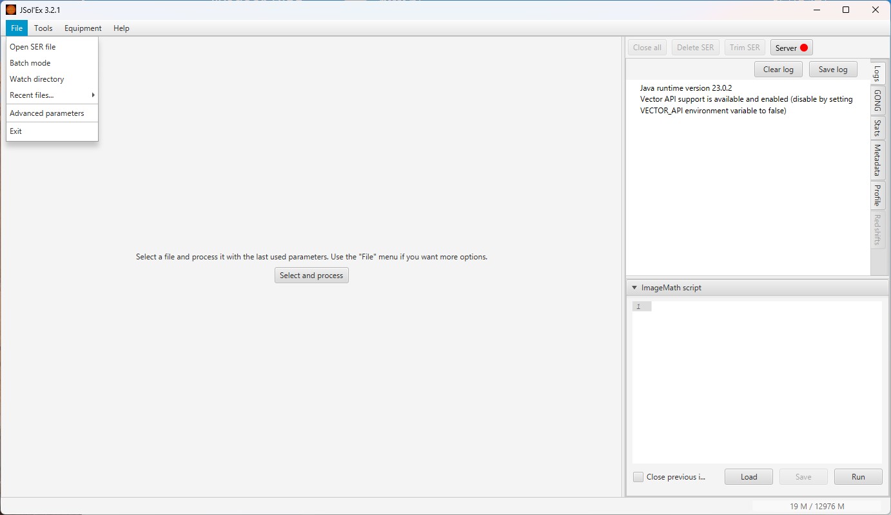This screenshot has width=891, height=515.
Task: Open the Tools menu
Action: pyautogui.click(x=43, y=28)
